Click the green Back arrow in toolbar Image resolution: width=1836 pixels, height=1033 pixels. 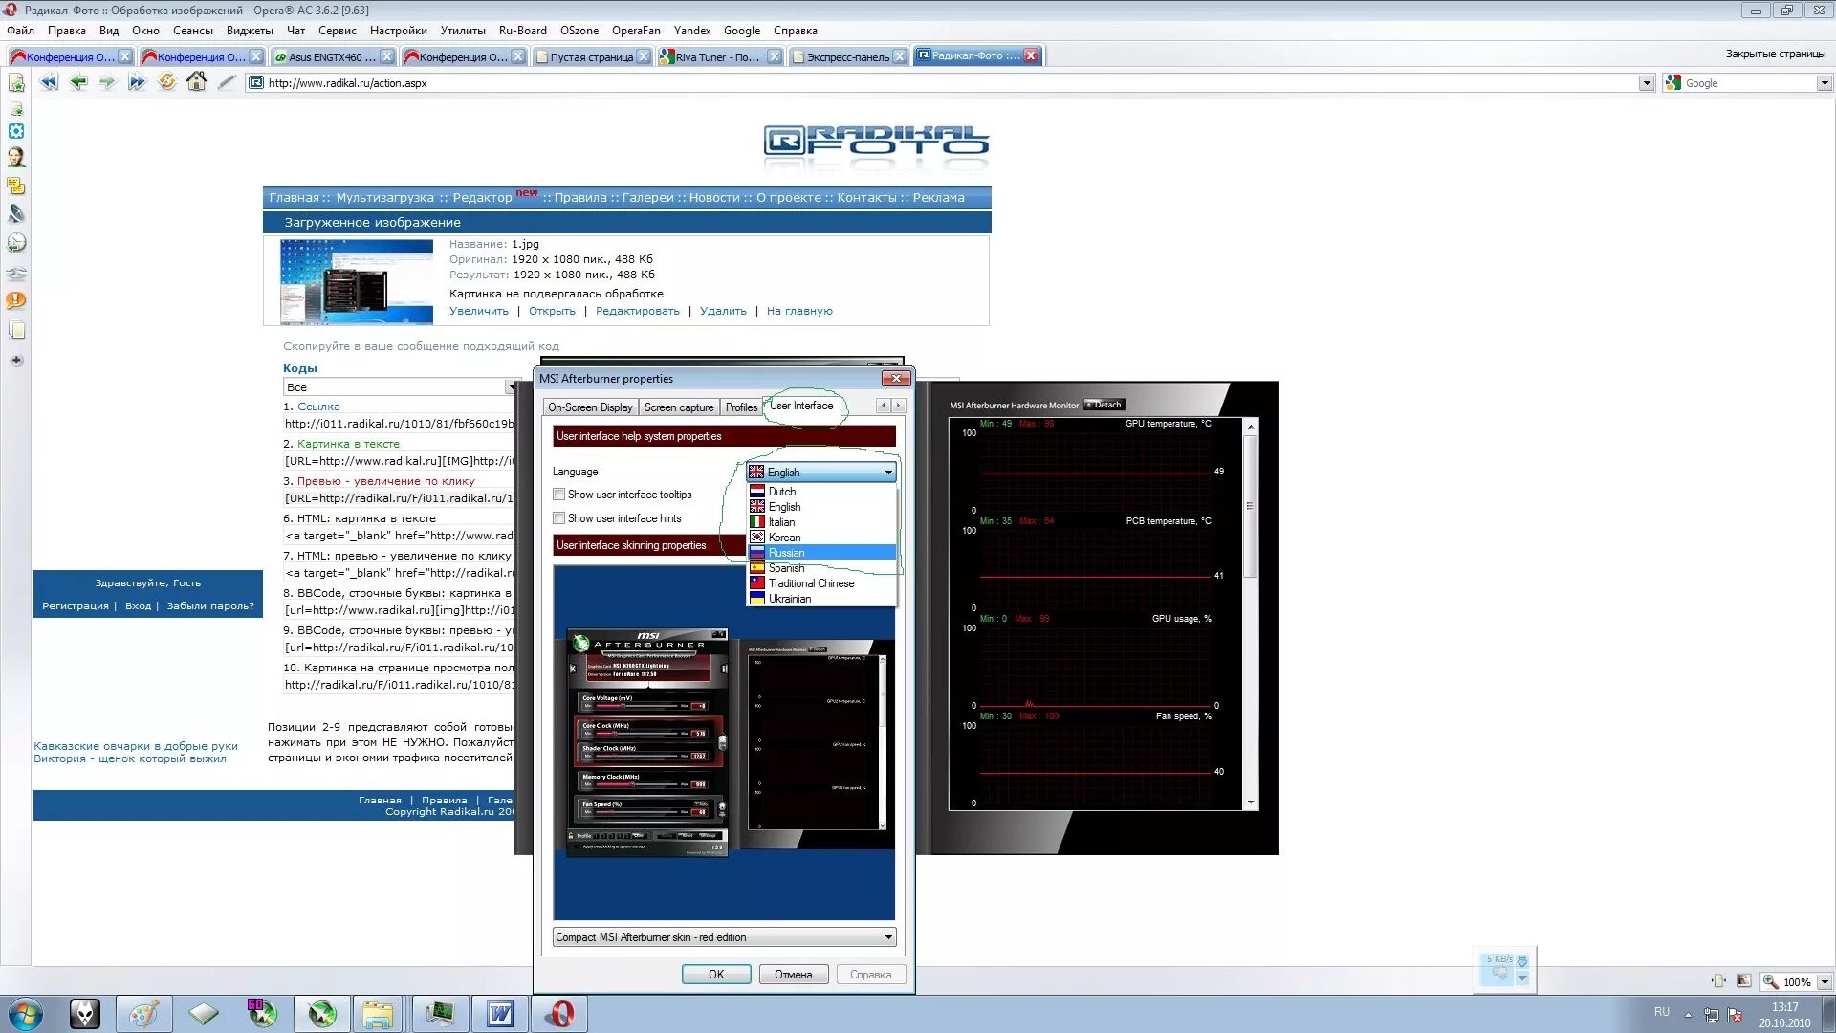tap(78, 82)
